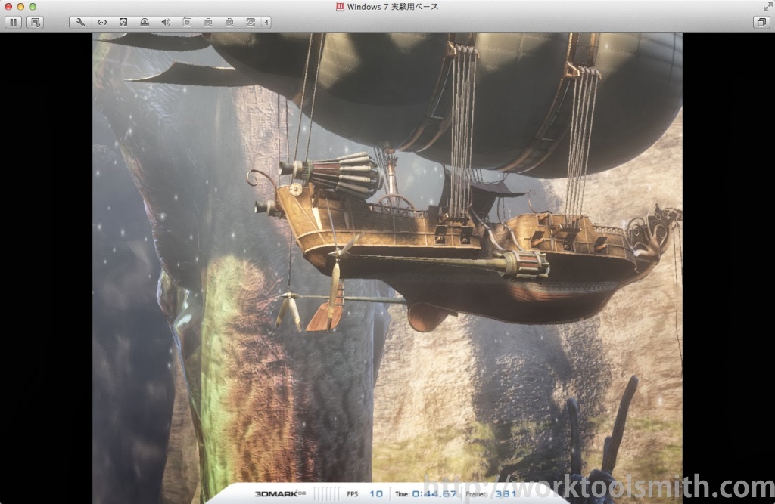Click the Windows 7 window title
Screen dimensions: 775x504
pos(393,6)
